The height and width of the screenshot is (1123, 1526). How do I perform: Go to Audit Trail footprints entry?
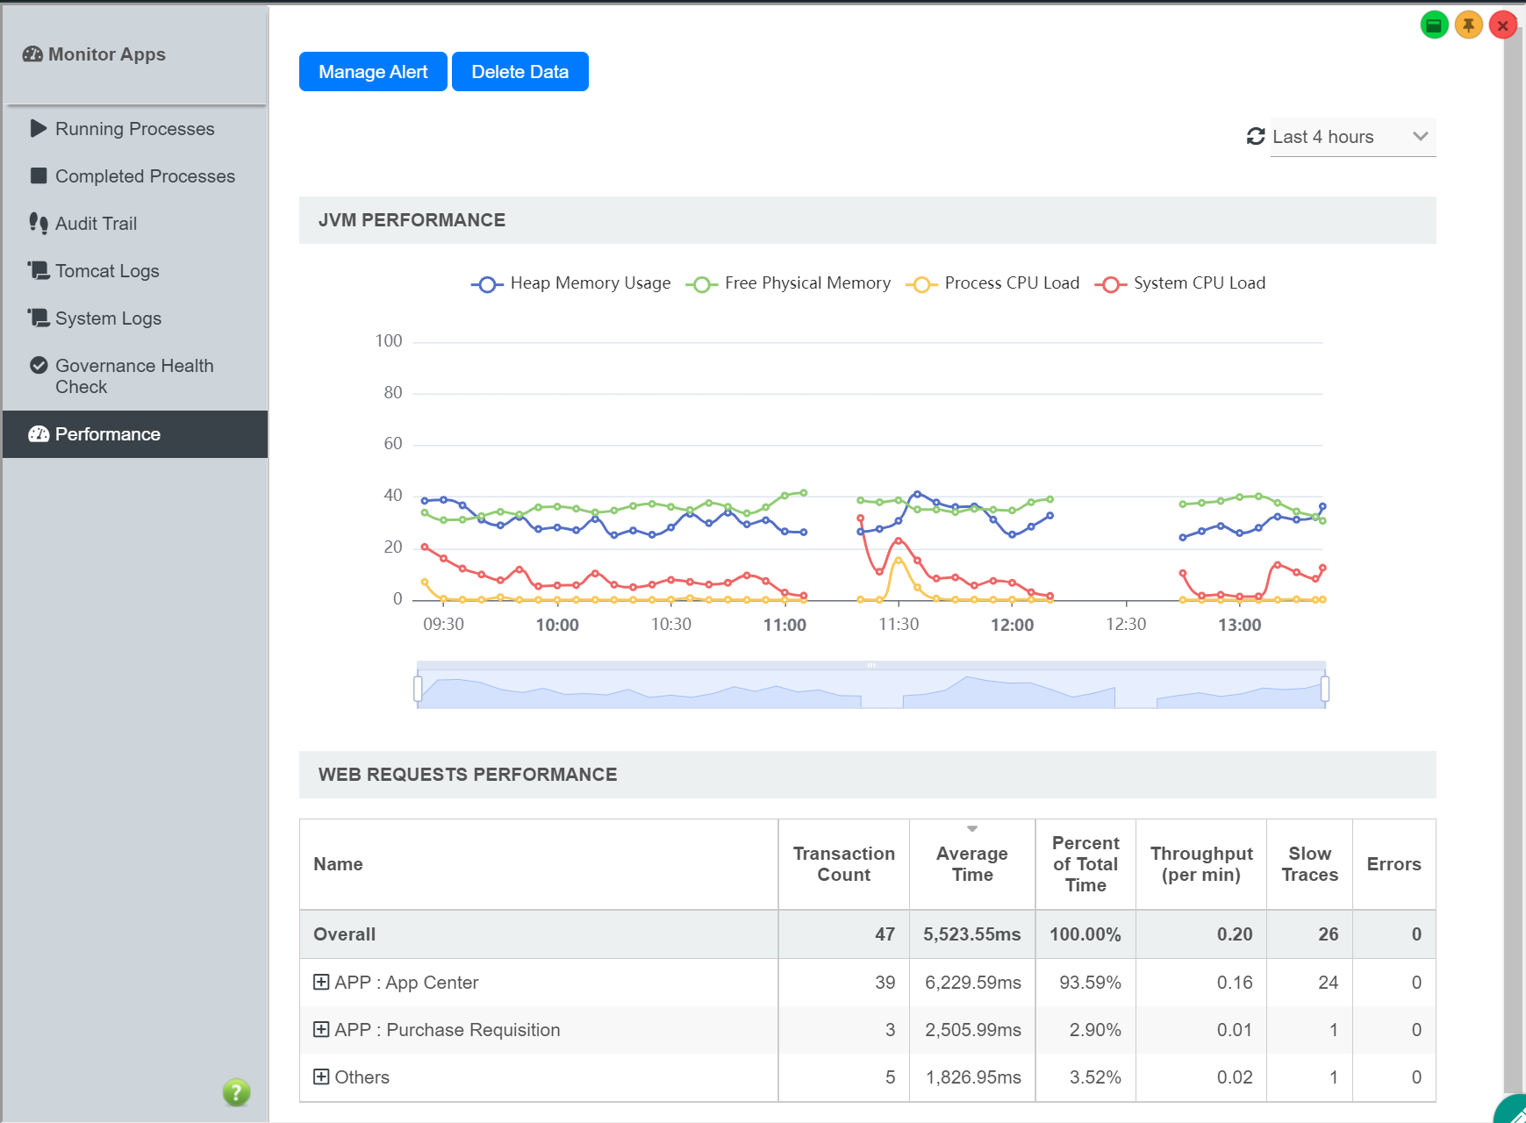[96, 224]
